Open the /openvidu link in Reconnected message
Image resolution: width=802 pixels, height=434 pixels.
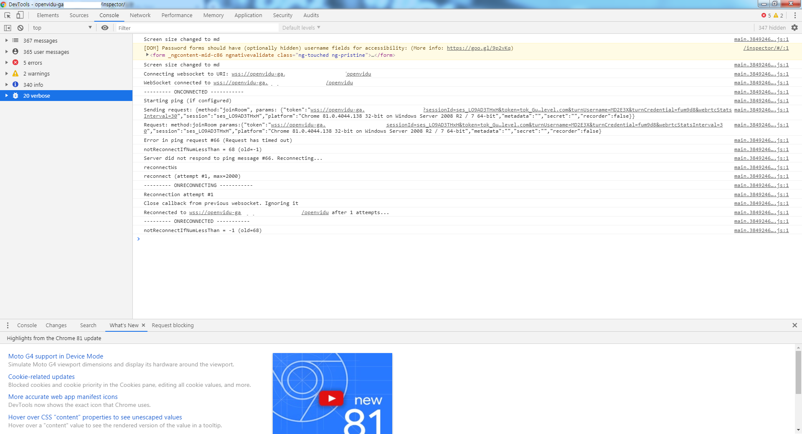(315, 212)
